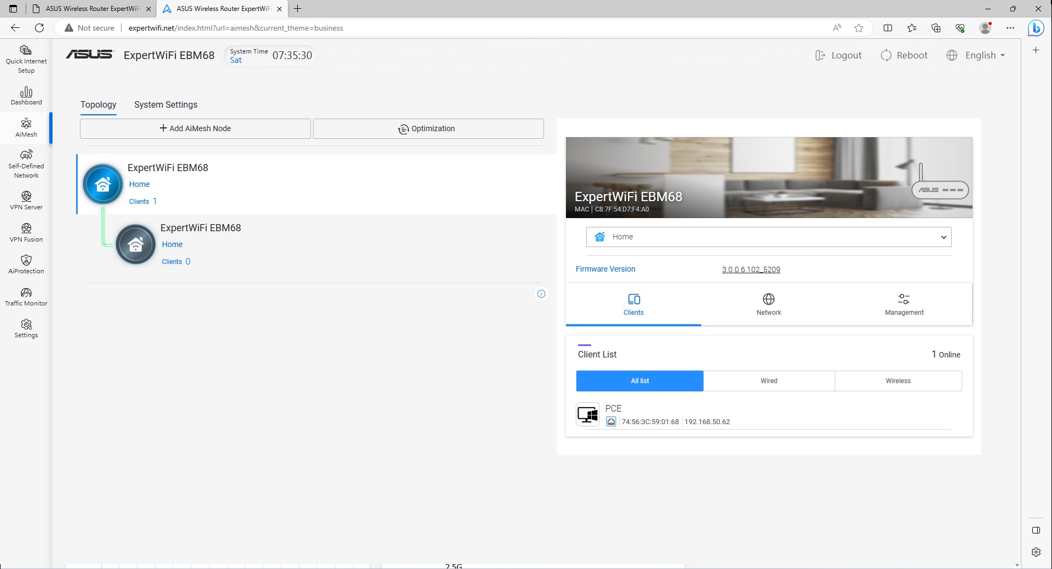Click the wired connection icon beside PCE MAC
This screenshot has width=1052, height=569.
pyautogui.click(x=611, y=421)
